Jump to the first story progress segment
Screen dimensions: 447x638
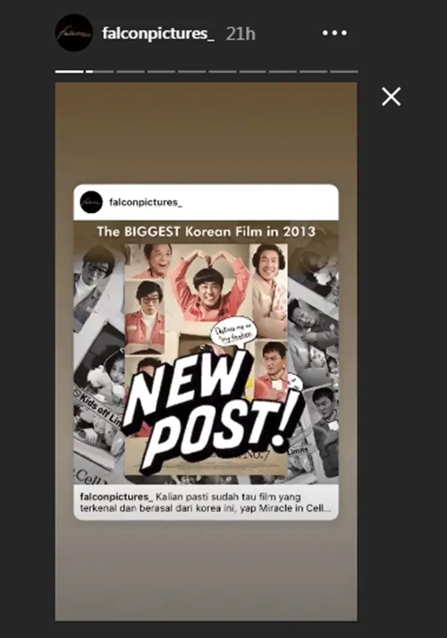69,71
